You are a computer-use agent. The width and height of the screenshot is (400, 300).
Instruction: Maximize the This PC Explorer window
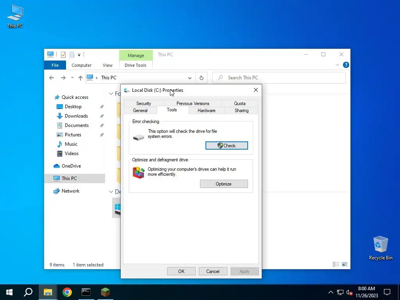click(x=323, y=54)
